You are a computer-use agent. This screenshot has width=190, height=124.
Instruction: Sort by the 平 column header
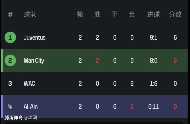tap(115, 15)
